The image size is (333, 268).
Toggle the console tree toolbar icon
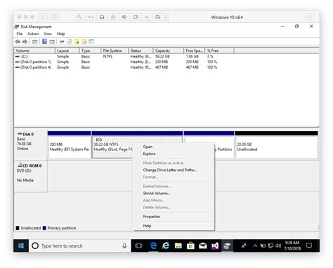pyautogui.click(x=34, y=42)
